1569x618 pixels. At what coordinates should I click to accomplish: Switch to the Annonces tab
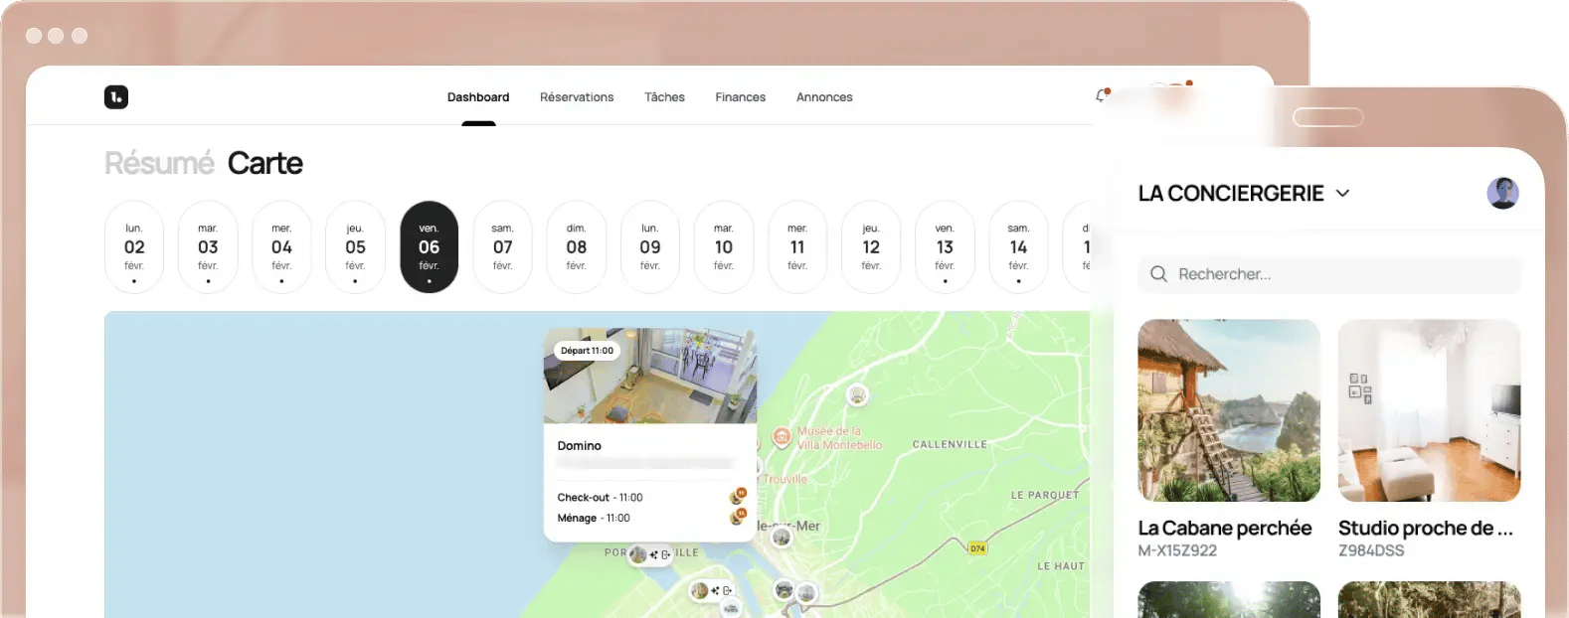824,97
